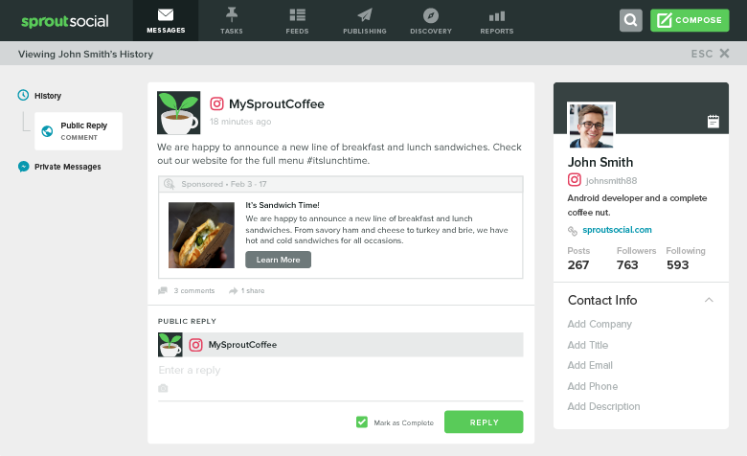
Task: Click the notes calendar icon on profile
Action: (713, 122)
